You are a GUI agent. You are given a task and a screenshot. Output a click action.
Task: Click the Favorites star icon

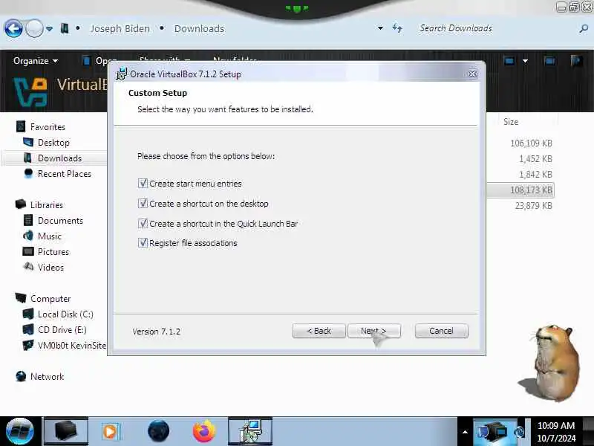coord(21,126)
